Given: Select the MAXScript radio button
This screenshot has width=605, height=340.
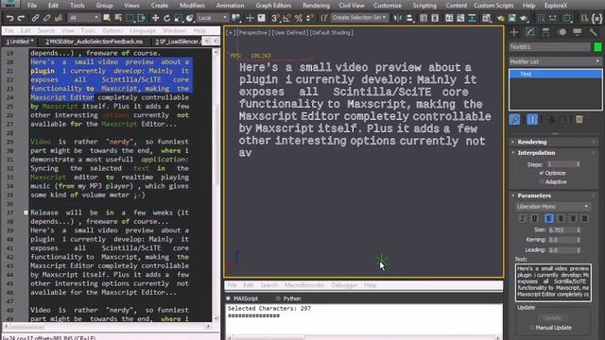Looking at the screenshot, I should tap(229, 298).
